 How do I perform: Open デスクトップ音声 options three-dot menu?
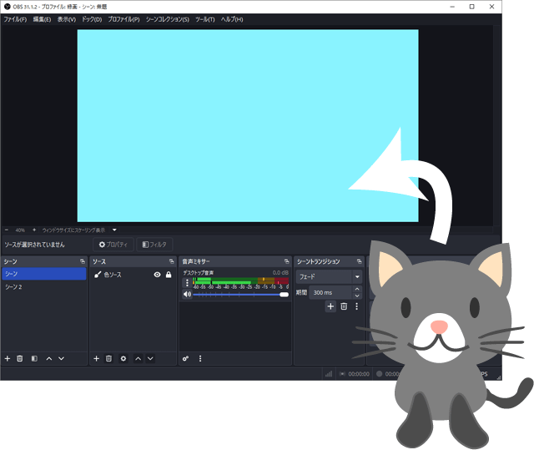(x=187, y=283)
